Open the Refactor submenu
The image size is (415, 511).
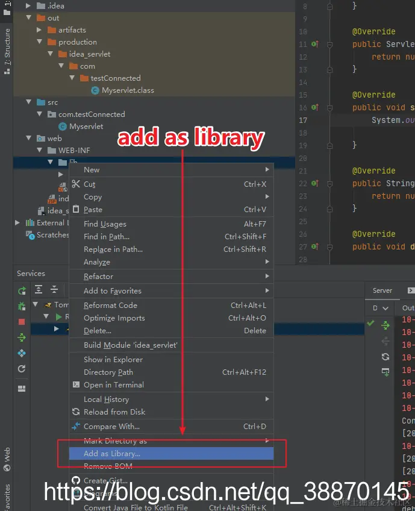click(171, 277)
